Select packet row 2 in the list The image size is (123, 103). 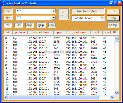tap(59, 45)
